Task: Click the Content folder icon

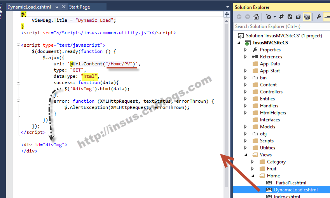Action: [255, 85]
